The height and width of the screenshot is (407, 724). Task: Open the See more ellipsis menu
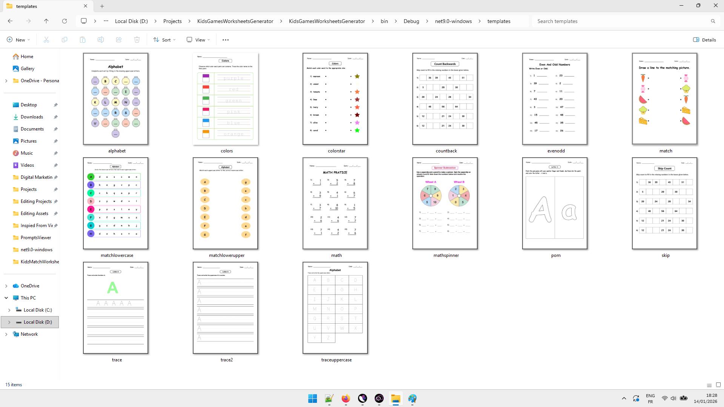pyautogui.click(x=225, y=40)
